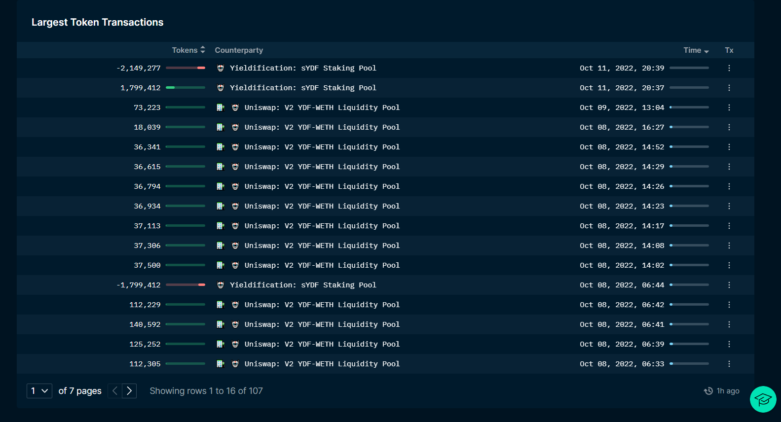Click the timestamp Oct 08, 2022, 16:27
The image size is (781, 422).
click(622, 127)
